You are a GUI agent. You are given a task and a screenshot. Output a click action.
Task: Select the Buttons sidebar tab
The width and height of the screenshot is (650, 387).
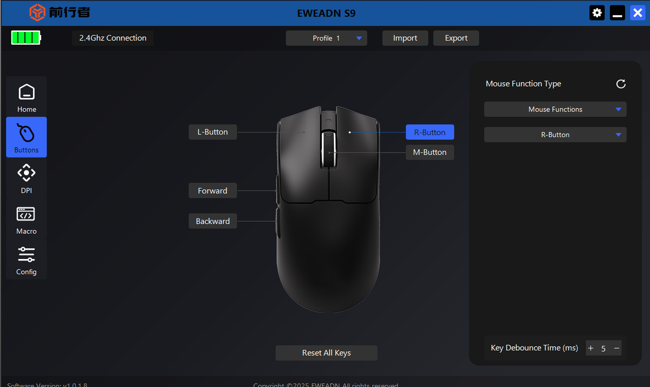coord(26,137)
